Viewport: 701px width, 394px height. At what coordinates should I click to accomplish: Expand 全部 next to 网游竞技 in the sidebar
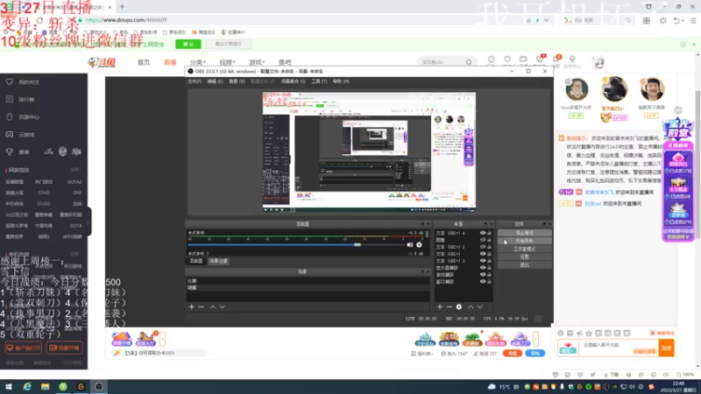pyautogui.click(x=74, y=170)
